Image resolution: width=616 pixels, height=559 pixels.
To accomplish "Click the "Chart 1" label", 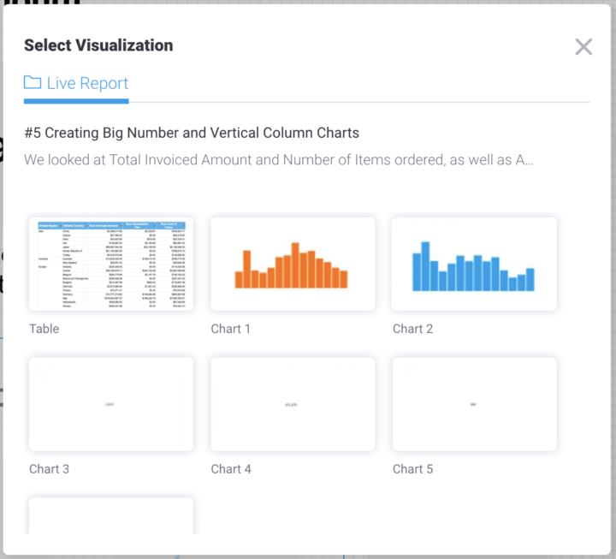I will (x=231, y=329).
